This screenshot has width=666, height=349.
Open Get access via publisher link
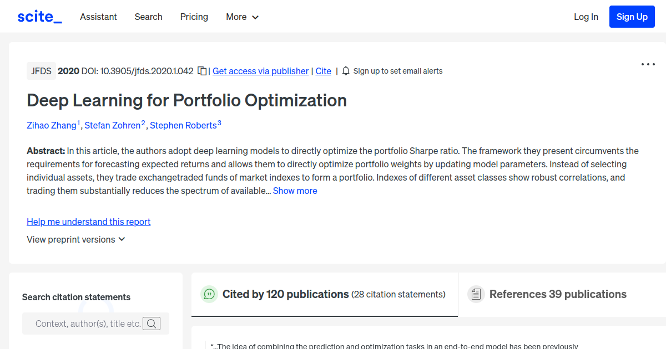260,71
